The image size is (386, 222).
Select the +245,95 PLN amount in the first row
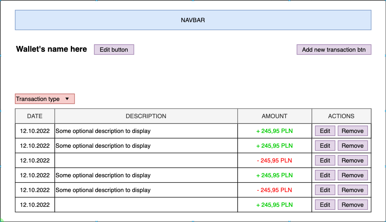(274, 131)
